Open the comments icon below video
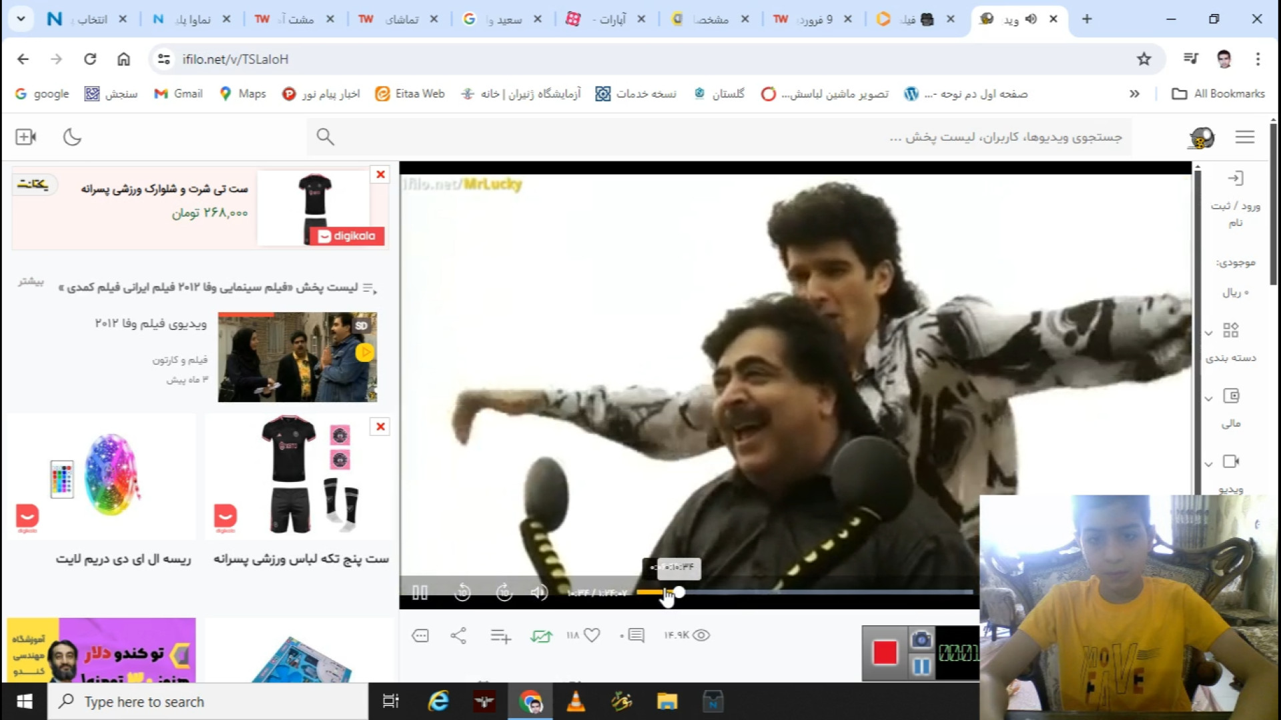 click(636, 635)
